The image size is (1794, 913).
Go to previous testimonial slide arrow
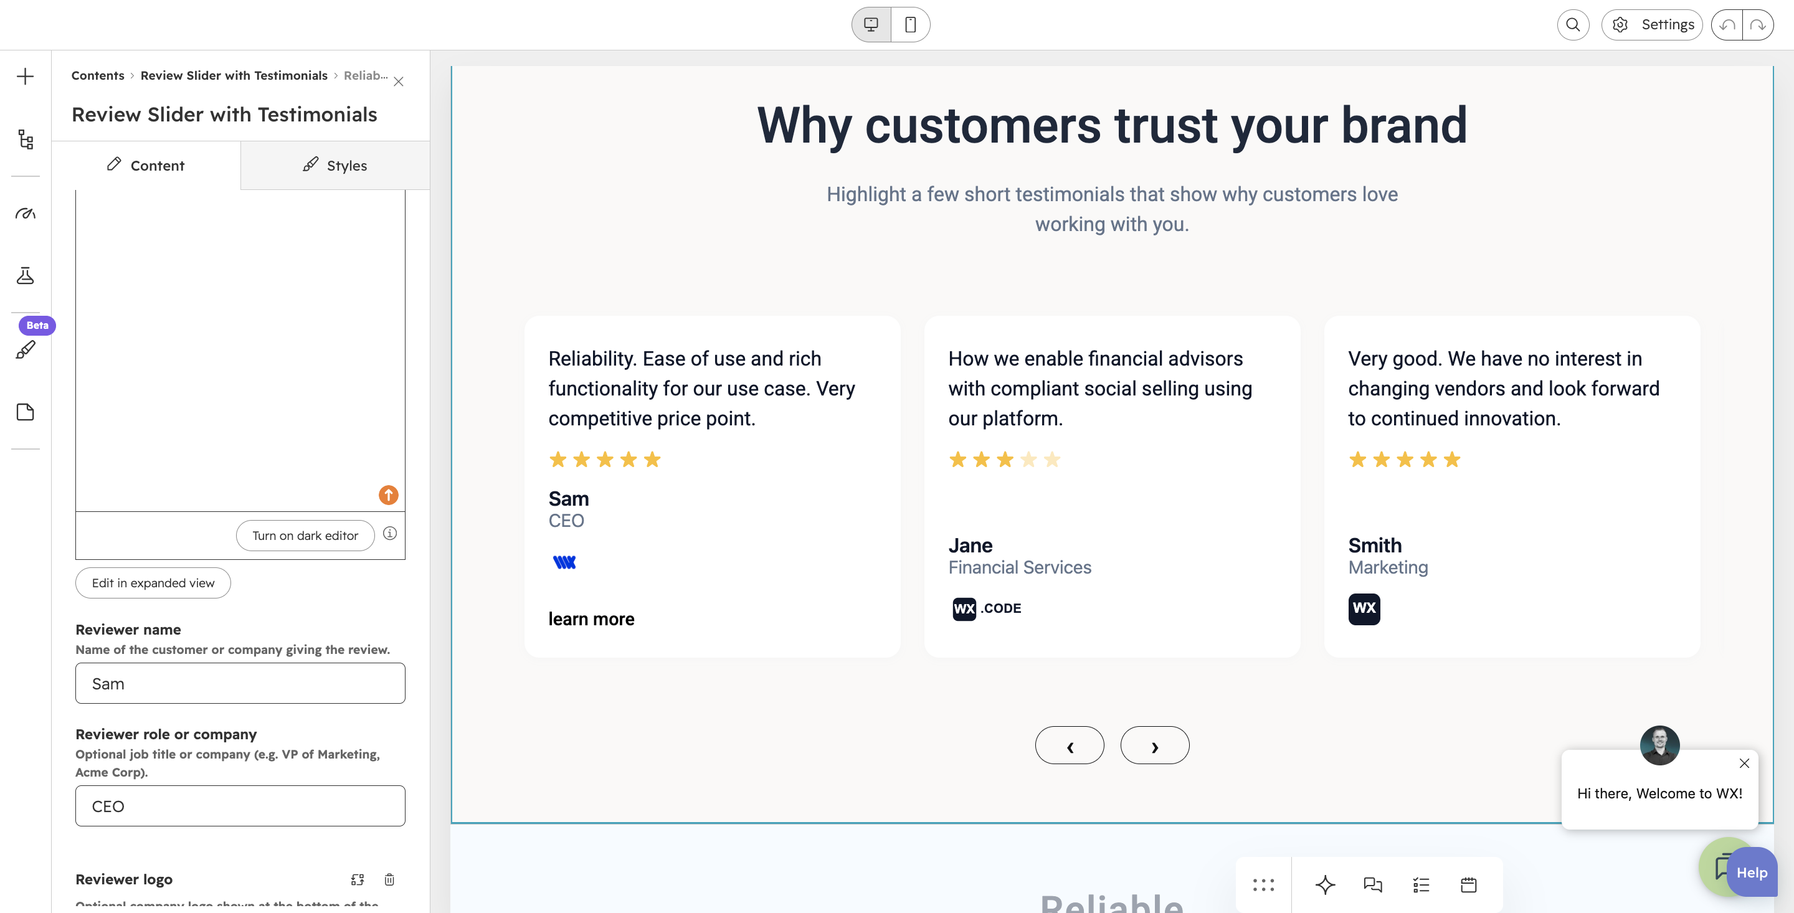[x=1070, y=746]
